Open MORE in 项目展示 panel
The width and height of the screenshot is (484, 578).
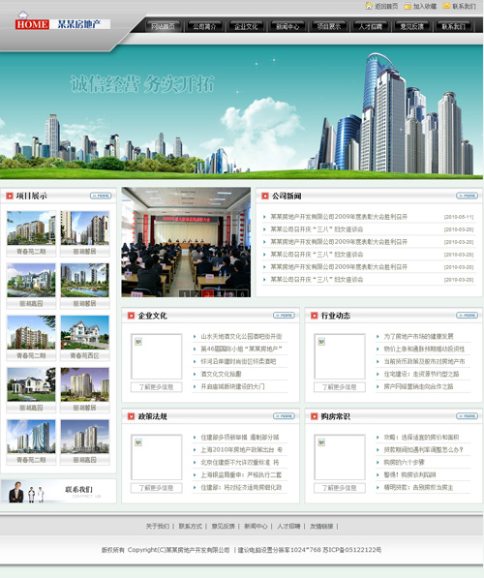tap(101, 196)
